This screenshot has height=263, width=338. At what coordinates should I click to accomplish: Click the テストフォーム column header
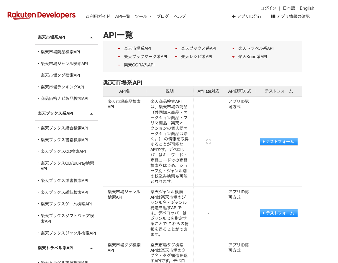[279, 91]
